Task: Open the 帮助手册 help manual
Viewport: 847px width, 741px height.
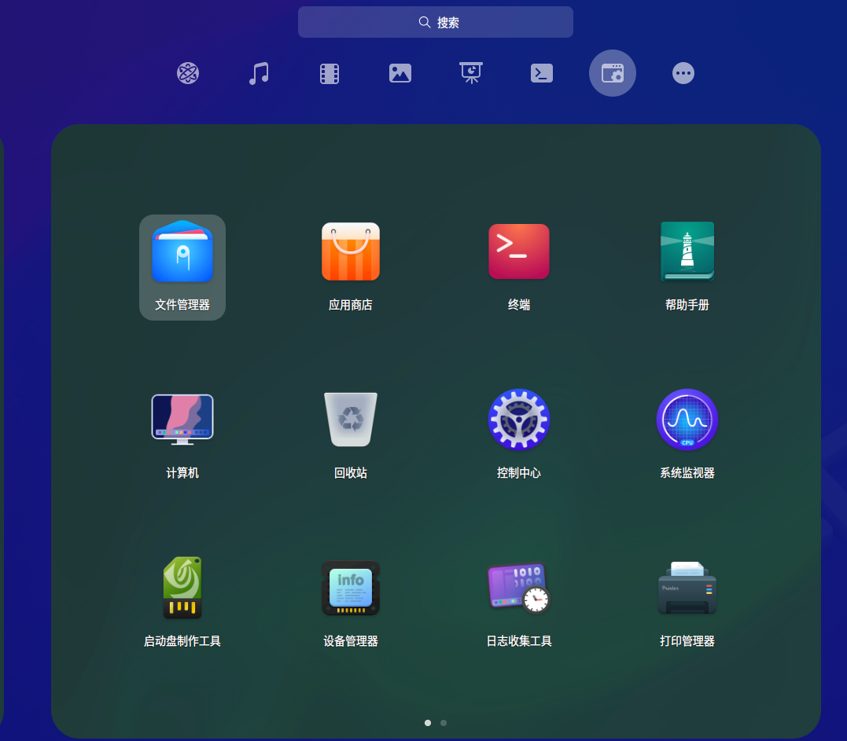Action: pyautogui.click(x=687, y=251)
